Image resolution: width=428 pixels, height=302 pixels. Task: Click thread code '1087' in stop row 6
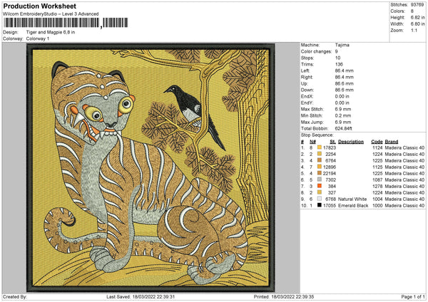[x=377, y=179]
